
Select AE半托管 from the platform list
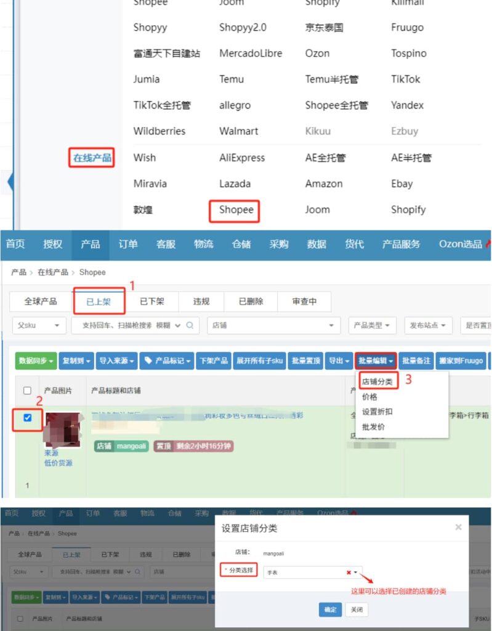[x=411, y=158]
